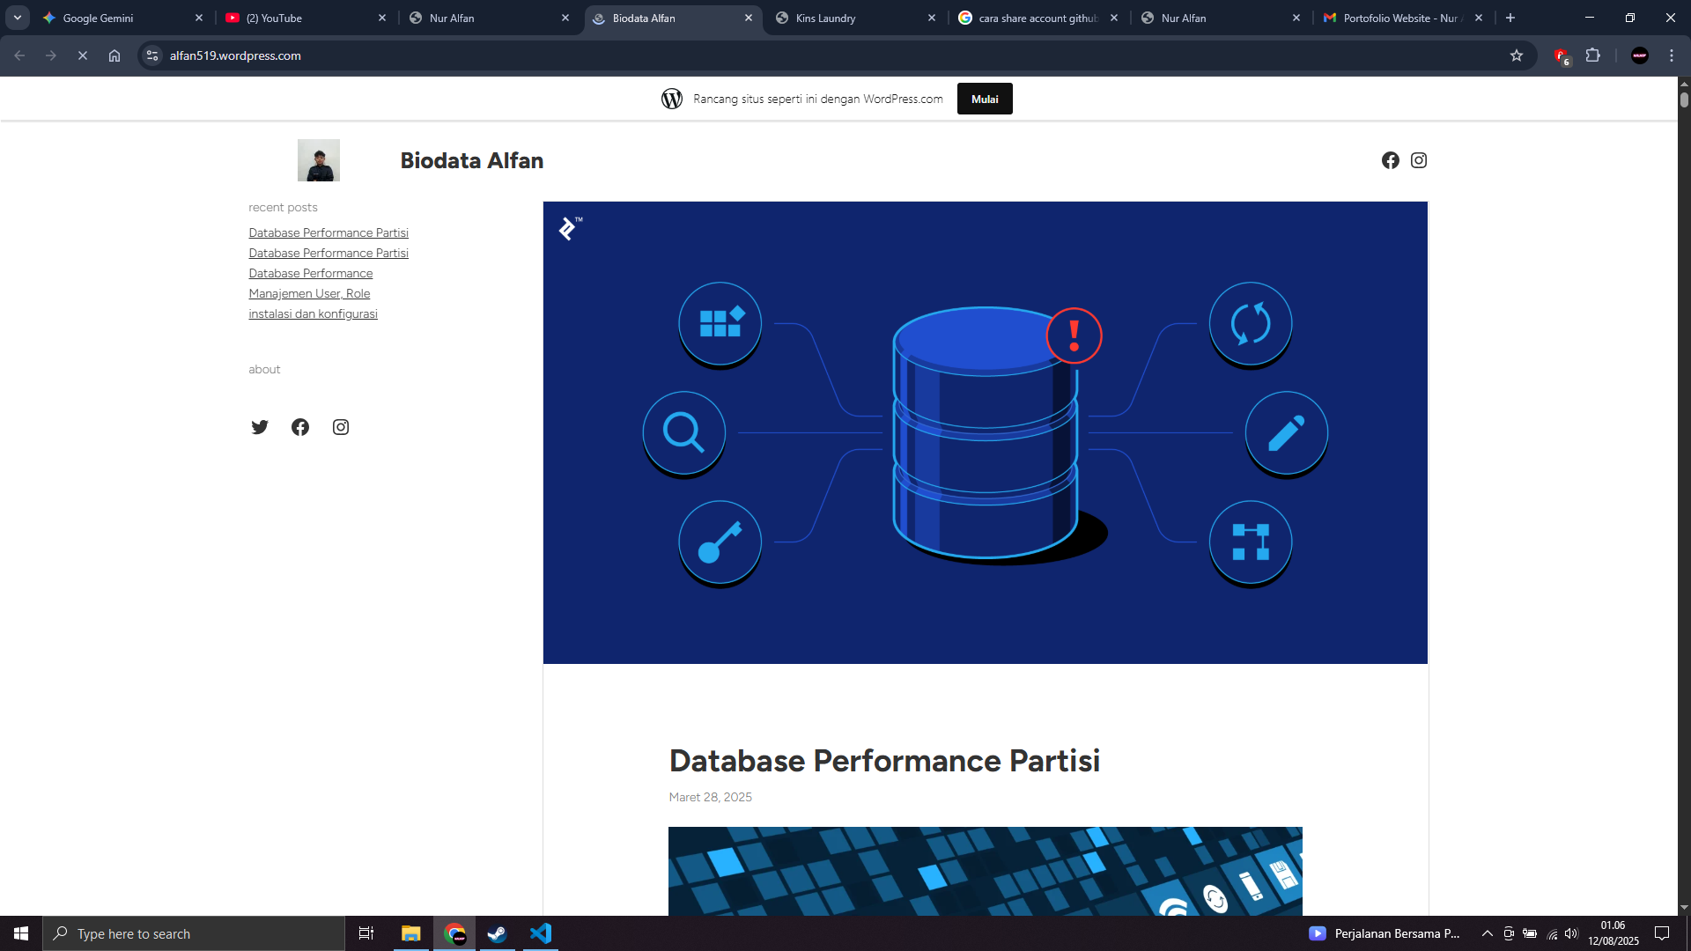Screen dimensions: 1691x951
Task: Open the instalasi dan konfigurasi link
Action: tap(313, 313)
